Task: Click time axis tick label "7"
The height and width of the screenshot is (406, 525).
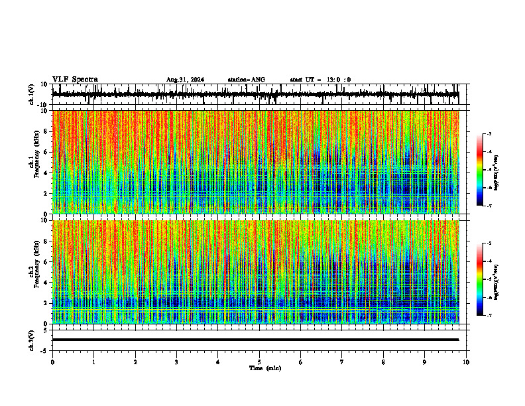Action: pos(342,362)
